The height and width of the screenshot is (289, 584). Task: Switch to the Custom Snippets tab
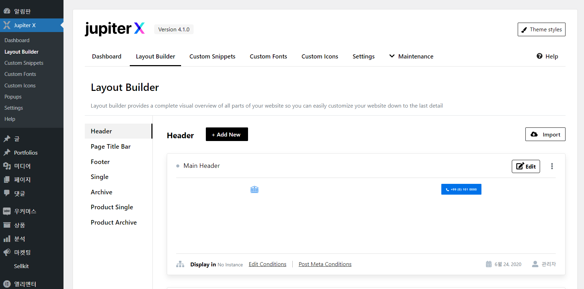(212, 56)
